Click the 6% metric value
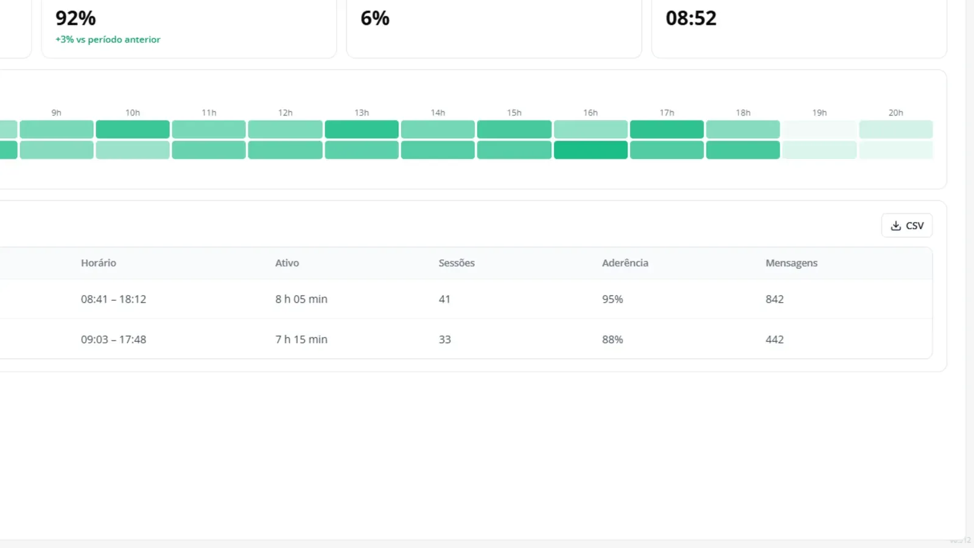This screenshot has height=548, width=974. 375,18
